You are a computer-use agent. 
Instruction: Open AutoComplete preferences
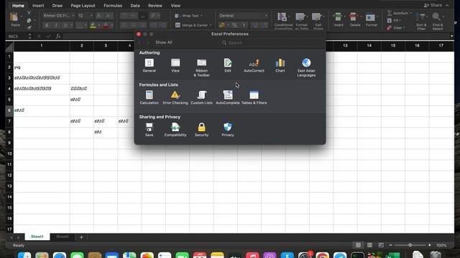point(228,97)
